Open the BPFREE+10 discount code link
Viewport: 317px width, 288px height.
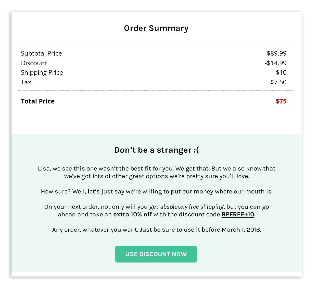[x=238, y=215]
